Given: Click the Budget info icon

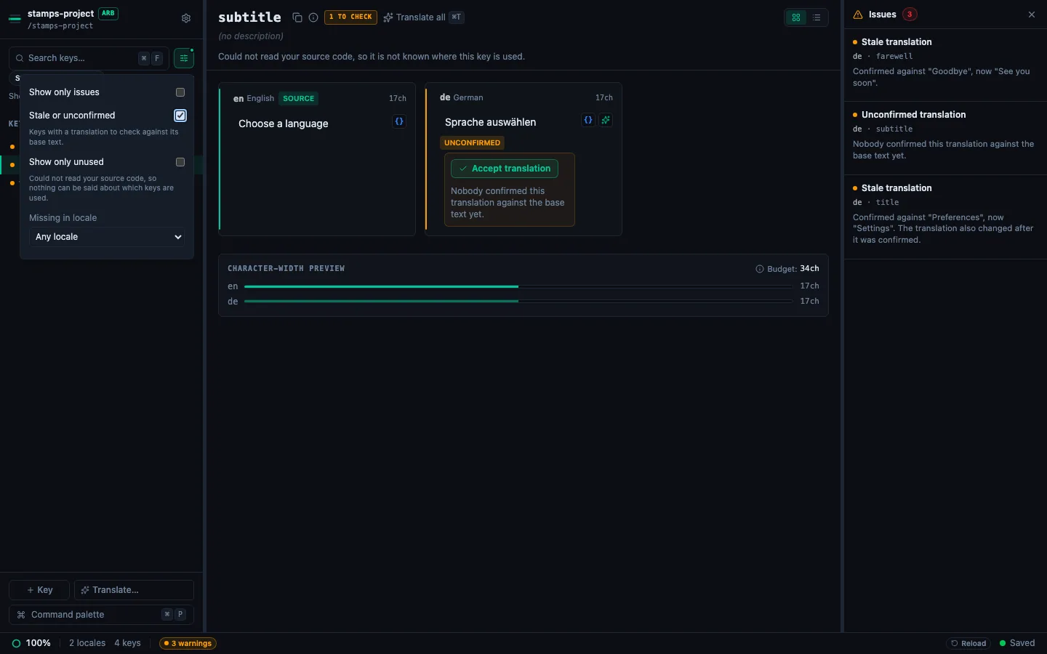Looking at the screenshot, I should point(760,269).
